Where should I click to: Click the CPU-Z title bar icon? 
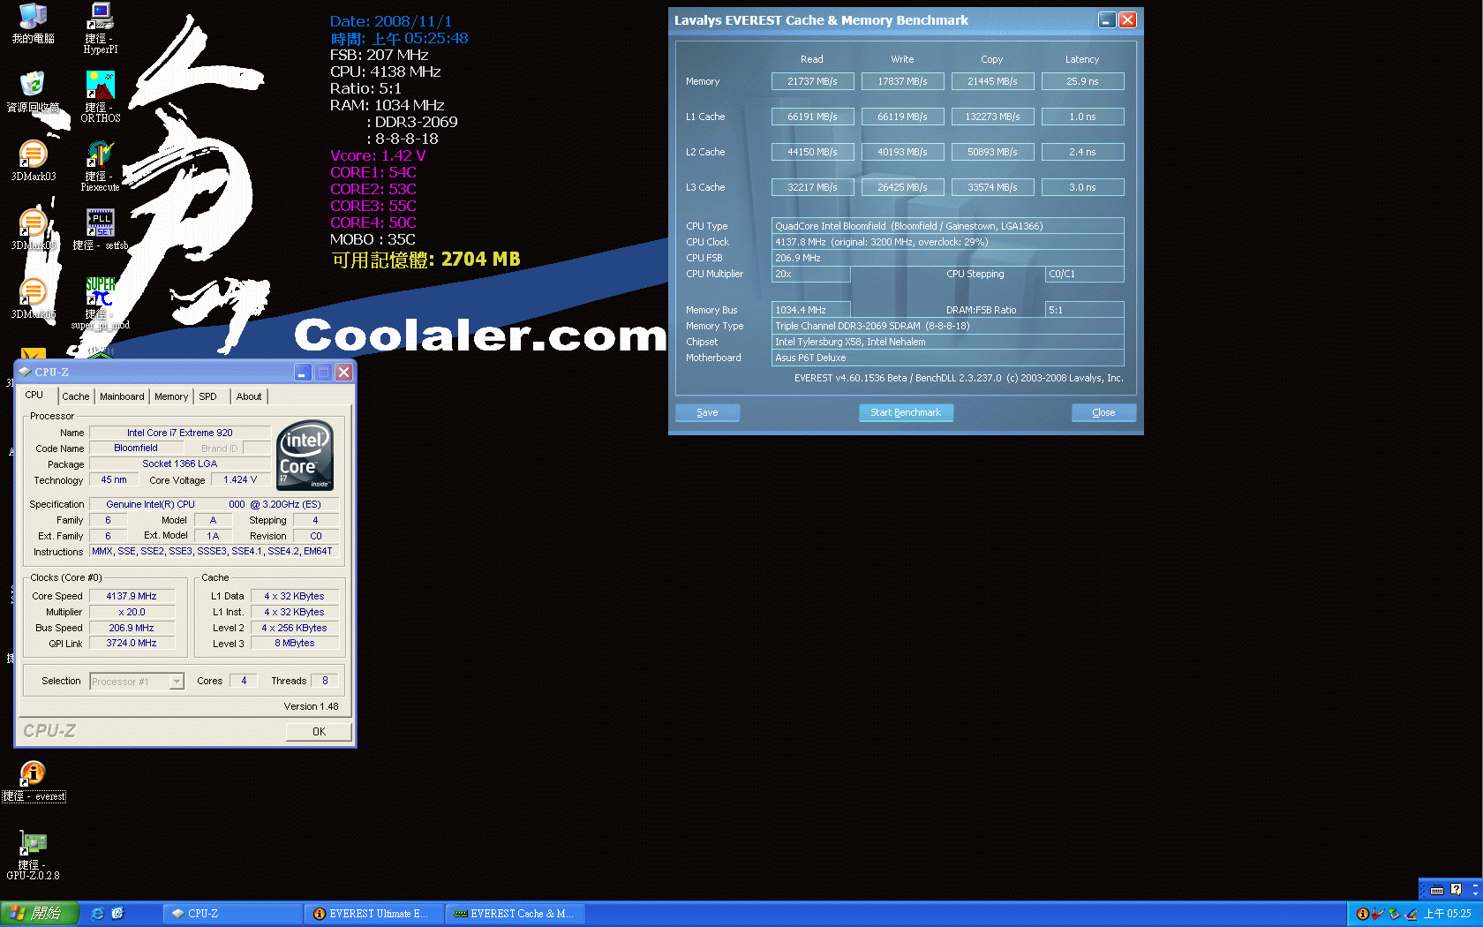[x=26, y=372]
